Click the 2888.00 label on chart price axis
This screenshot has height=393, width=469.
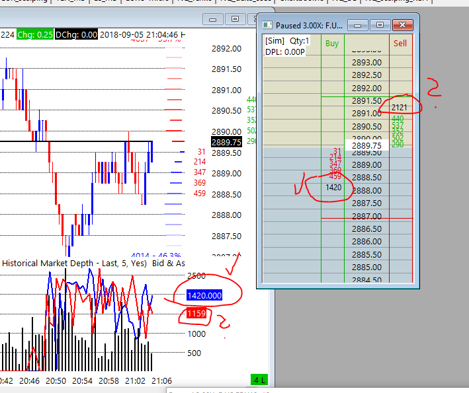pos(226,215)
